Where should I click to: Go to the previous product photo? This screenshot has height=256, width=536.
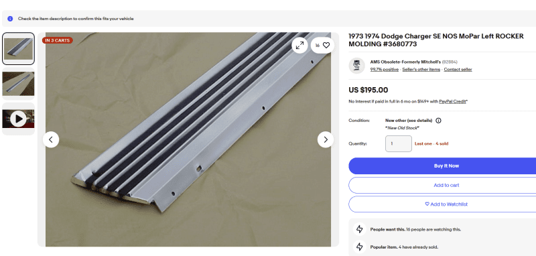(51, 139)
